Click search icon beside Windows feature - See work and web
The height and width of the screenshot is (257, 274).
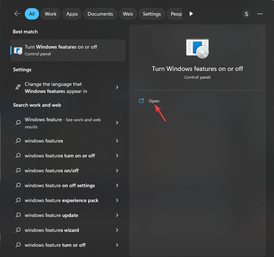(18, 122)
